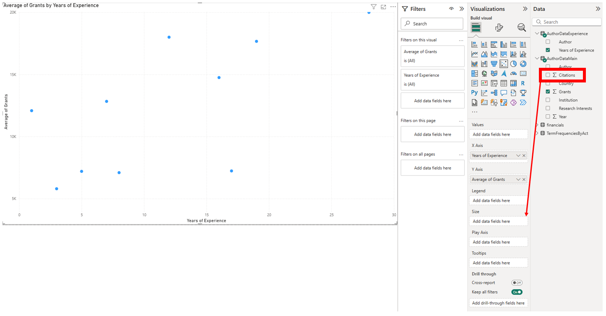
Task: Open the chart filter funnel icon
Action: (374, 7)
